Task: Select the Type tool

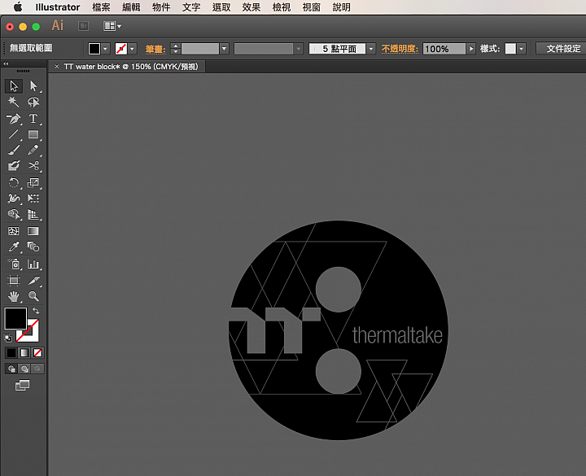Action: click(33, 119)
